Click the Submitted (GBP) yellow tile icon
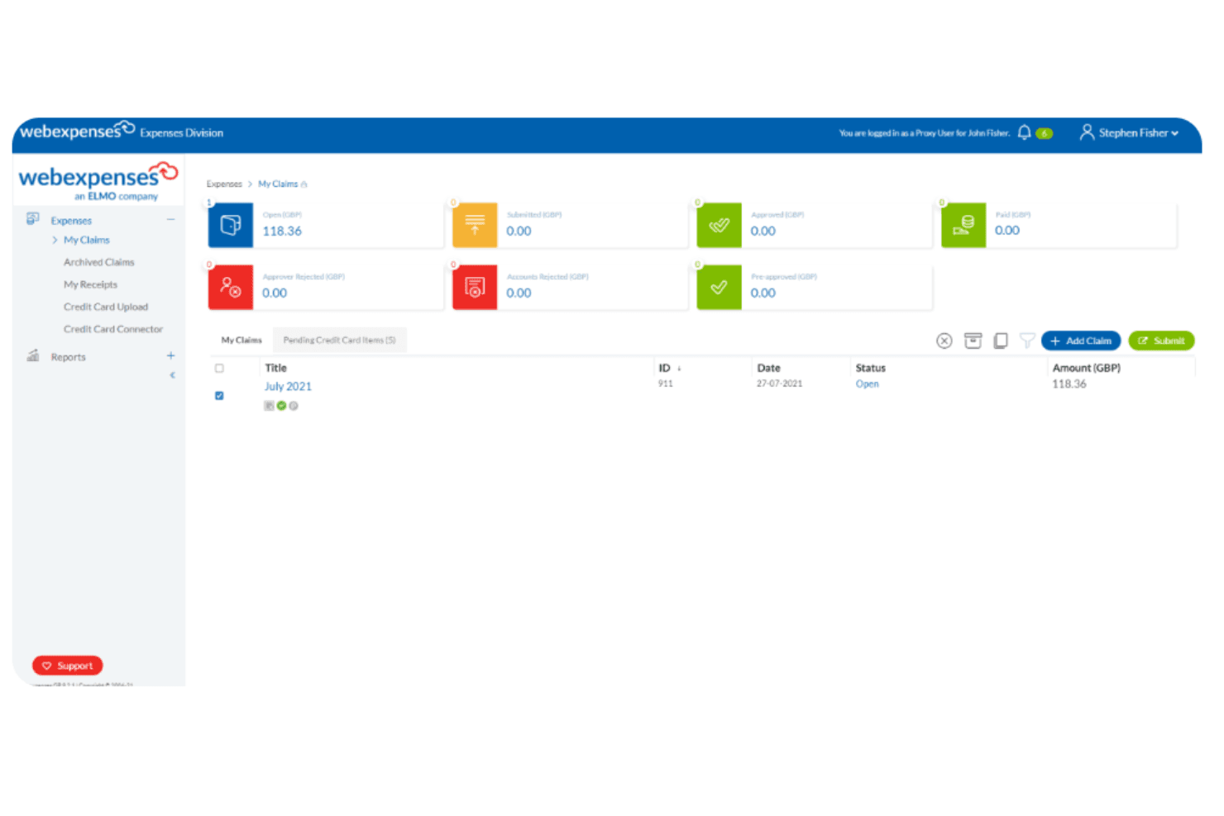The height and width of the screenshot is (816, 1224). [x=475, y=225]
